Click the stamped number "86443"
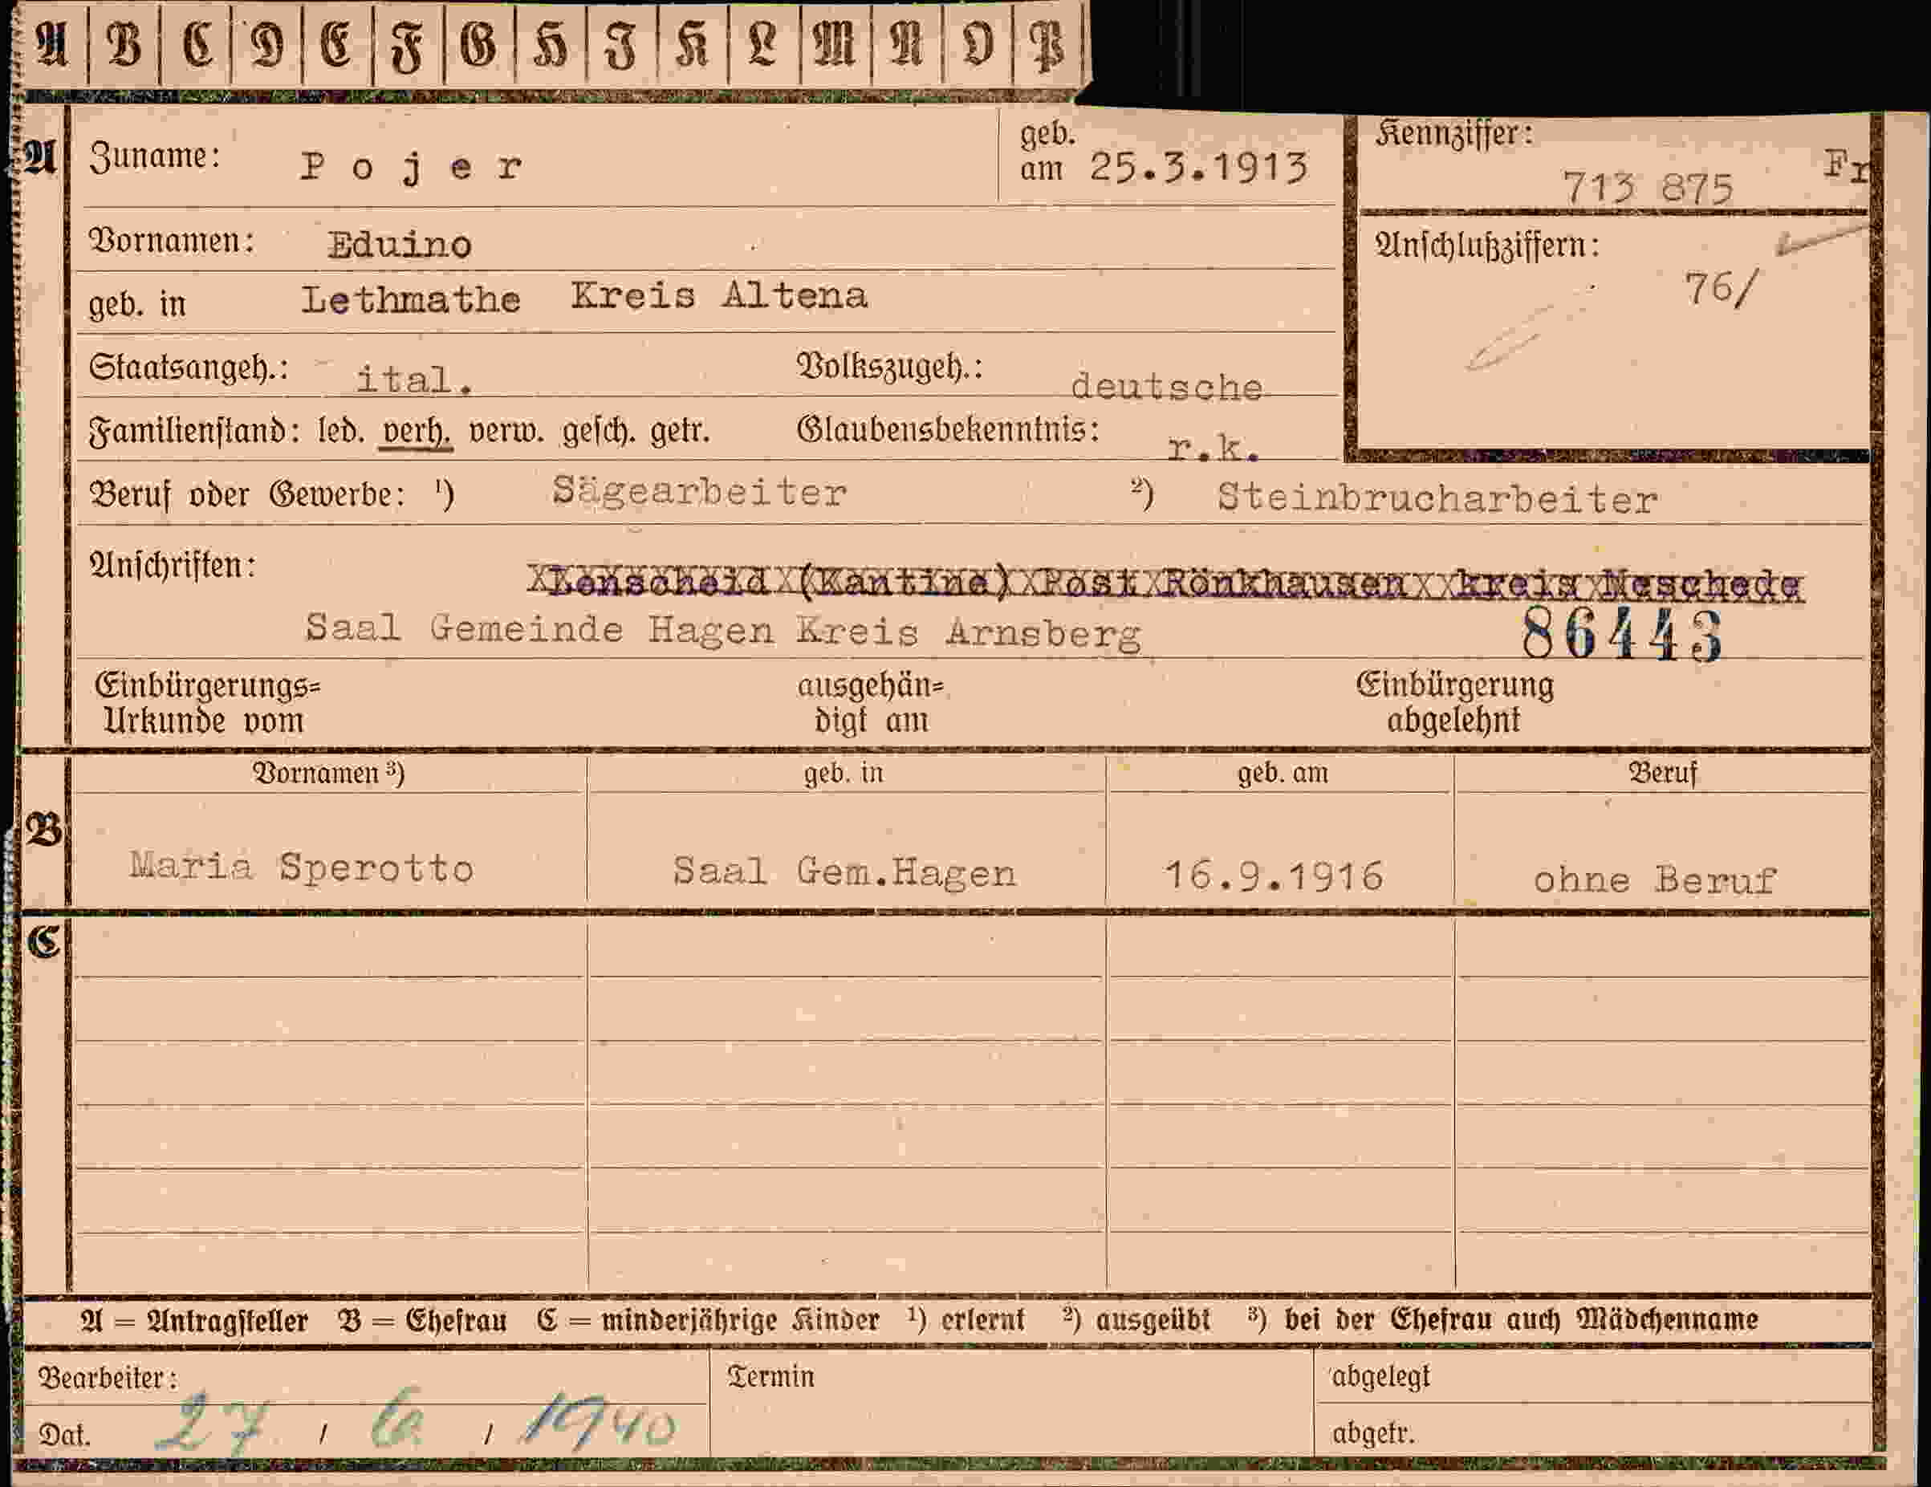Image resolution: width=1931 pixels, height=1487 pixels. pyautogui.click(x=1623, y=636)
